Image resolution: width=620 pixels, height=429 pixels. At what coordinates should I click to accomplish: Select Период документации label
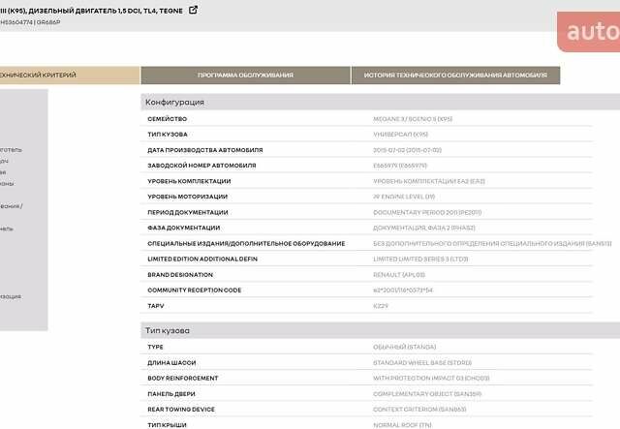click(188, 212)
